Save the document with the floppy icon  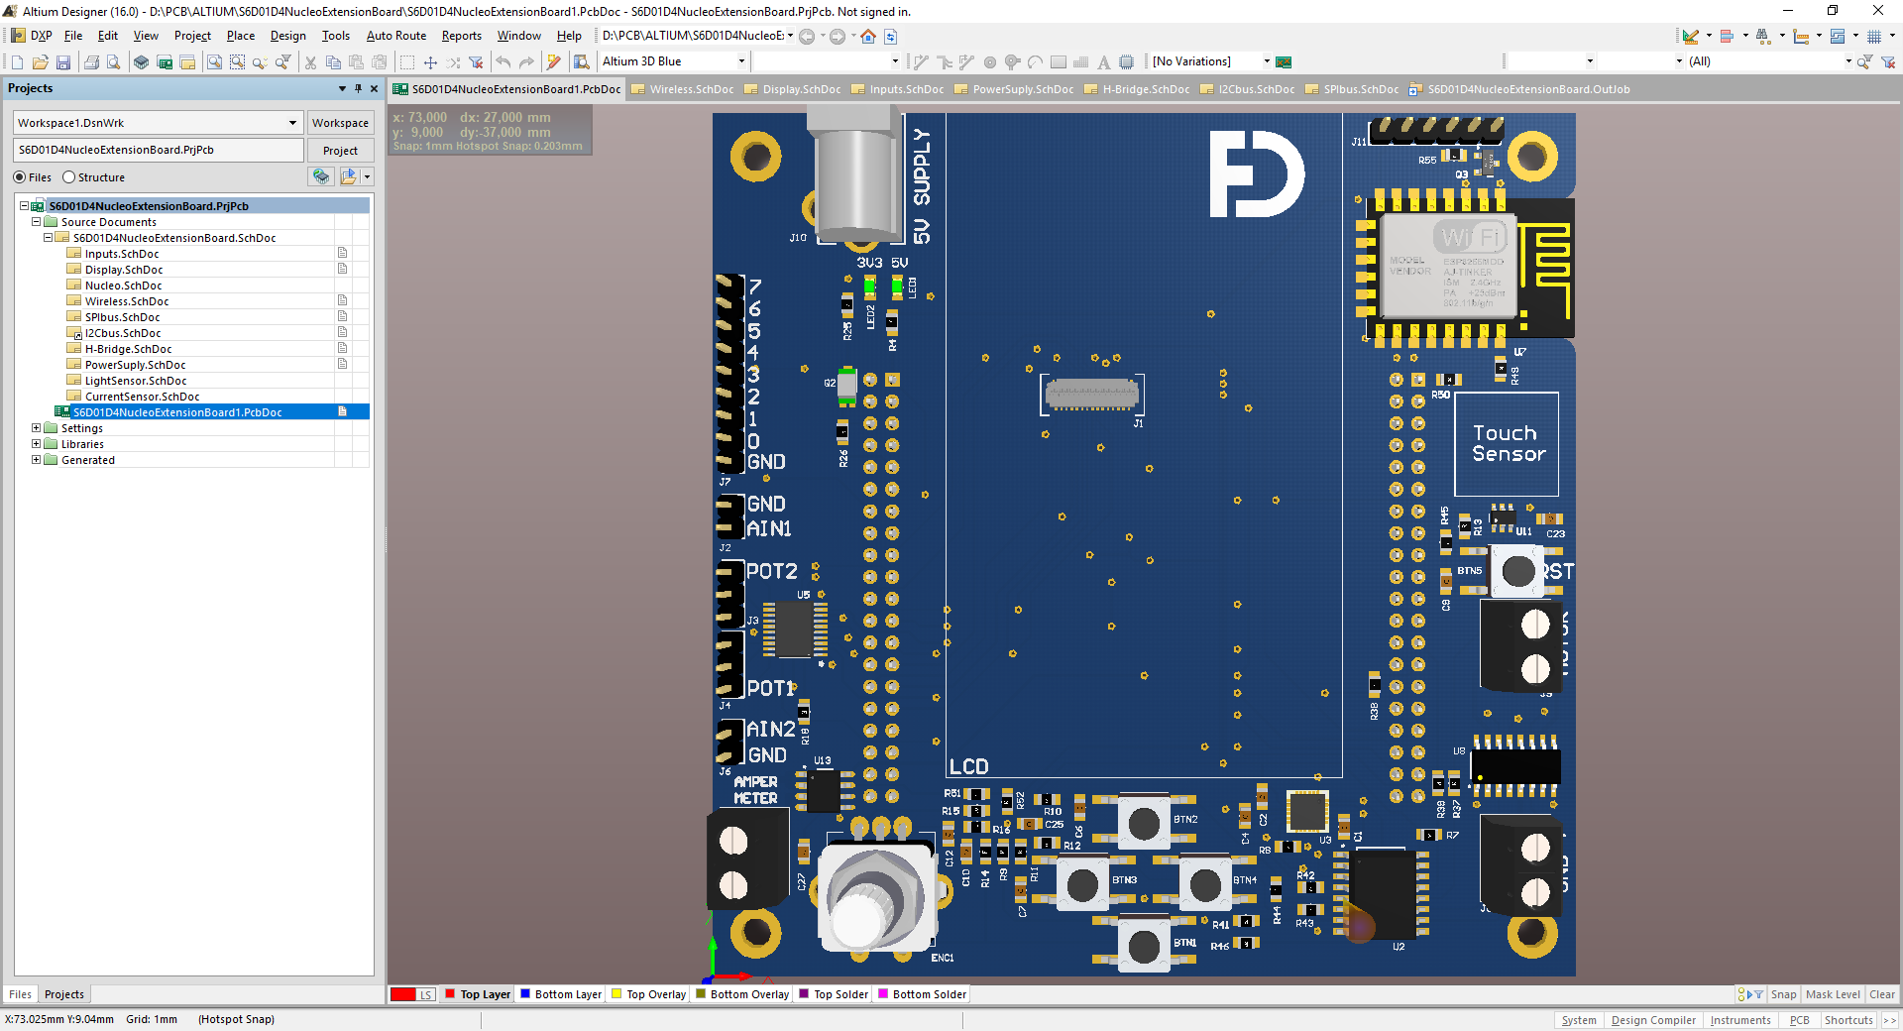63,62
